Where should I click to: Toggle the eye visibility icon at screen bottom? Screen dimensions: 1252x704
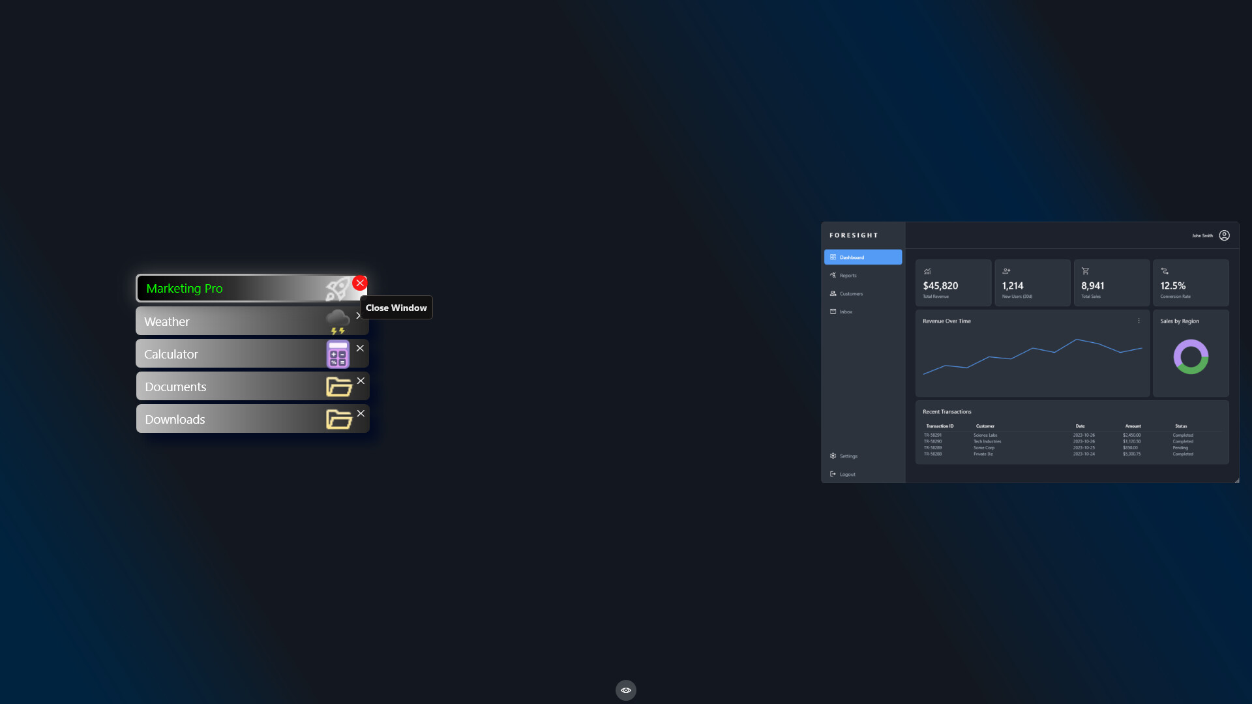pos(625,690)
